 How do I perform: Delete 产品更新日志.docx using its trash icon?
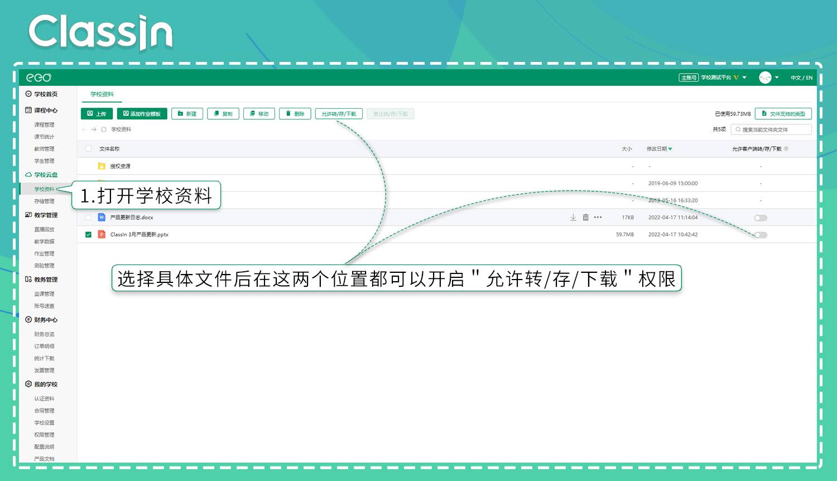pyautogui.click(x=585, y=218)
